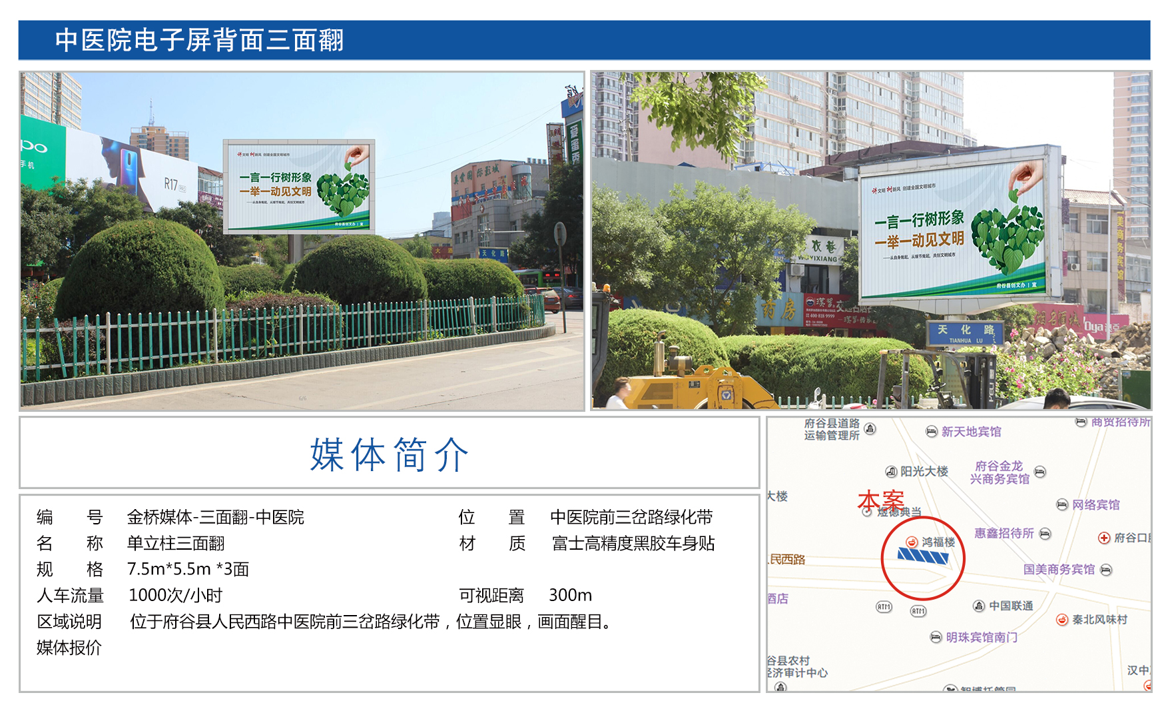Open the right billboard close-up photo
The height and width of the screenshot is (709, 1168).
pyautogui.click(x=871, y=241)
